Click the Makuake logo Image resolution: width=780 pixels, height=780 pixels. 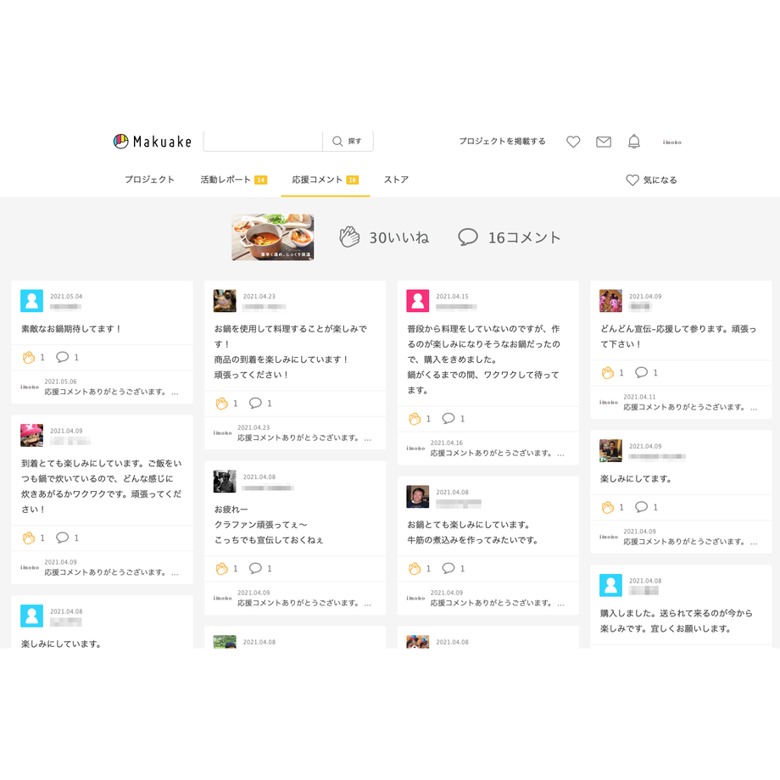[153, 142]
